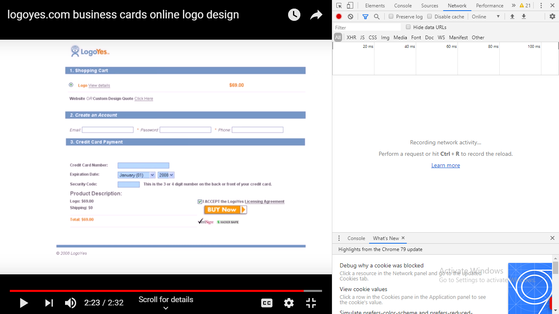559x314 pixels.
Task: Click the warning count badge showing 21
Action: [x=525, y=6]
